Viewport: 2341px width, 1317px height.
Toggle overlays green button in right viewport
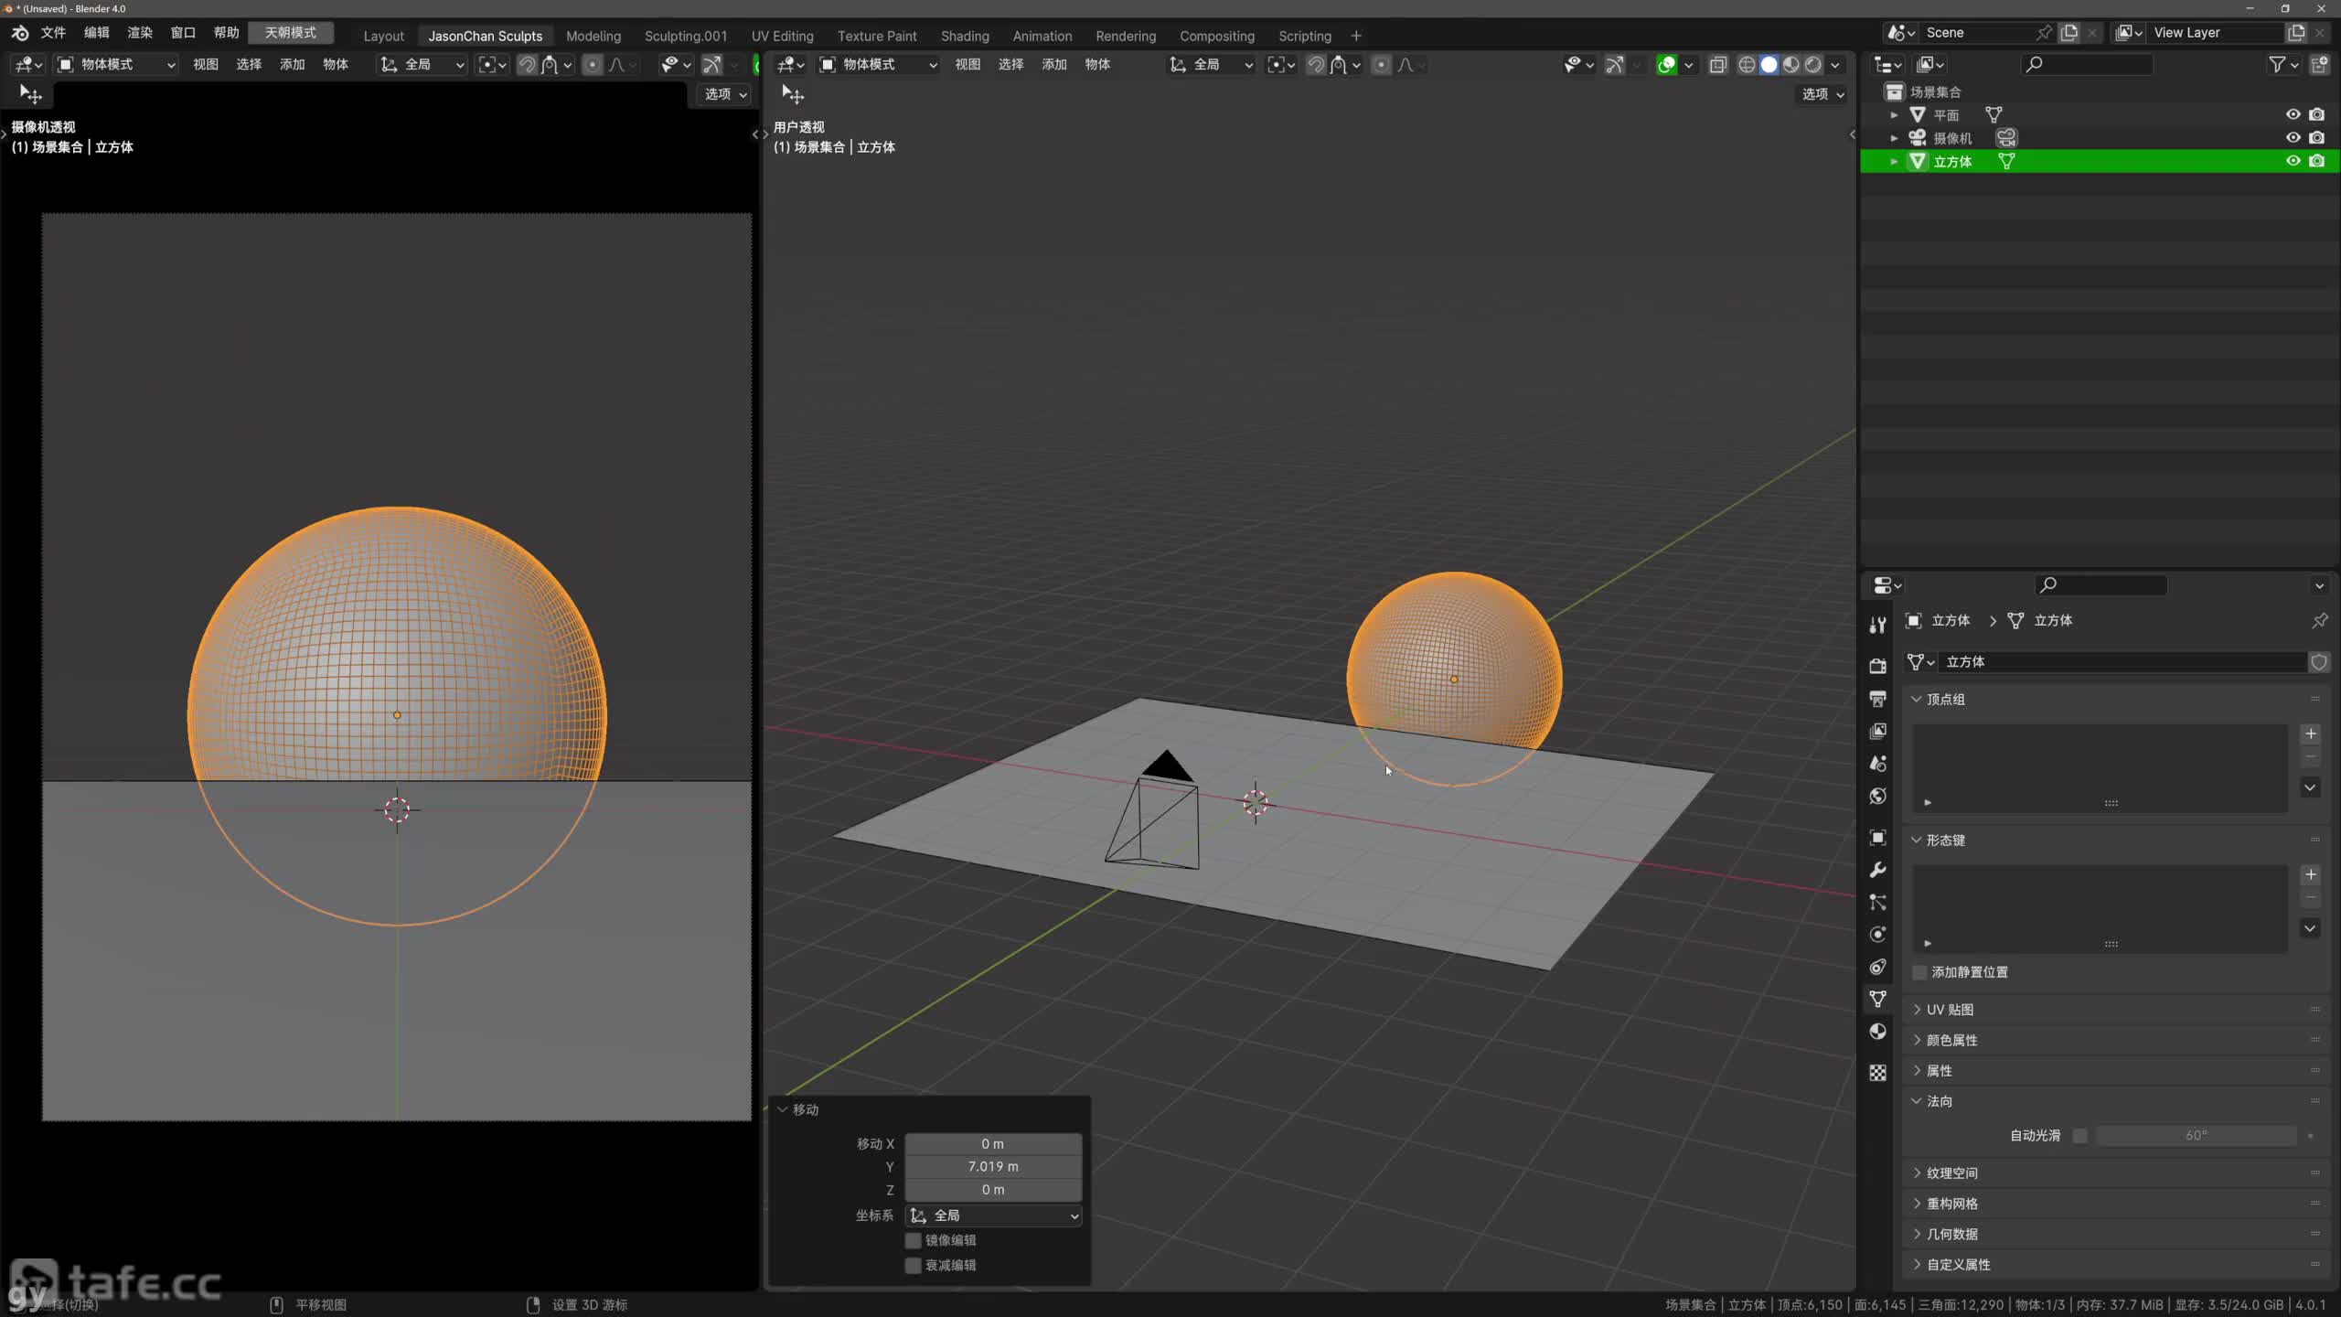click(1667, 65)
